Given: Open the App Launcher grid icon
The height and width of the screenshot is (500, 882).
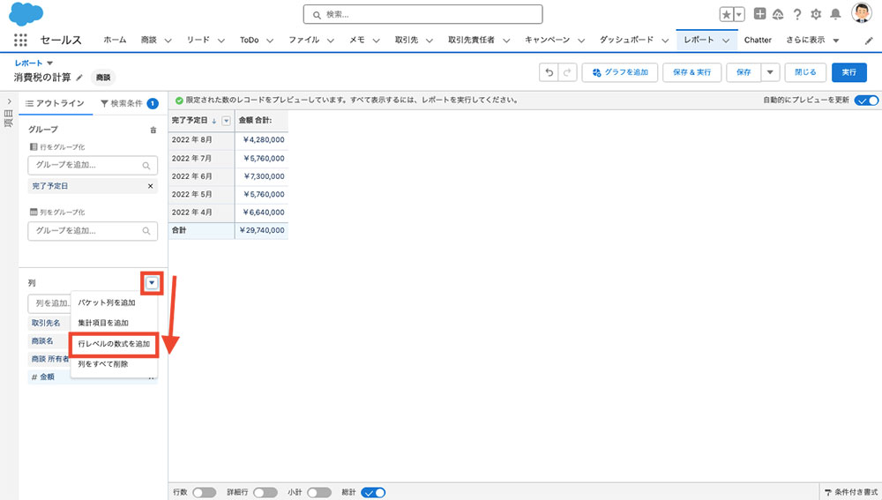Looking at the screenshot, I should [20, 40].
